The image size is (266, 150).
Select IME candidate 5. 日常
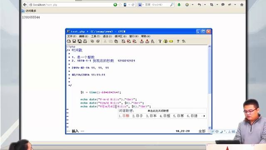(x=178, y=116)
